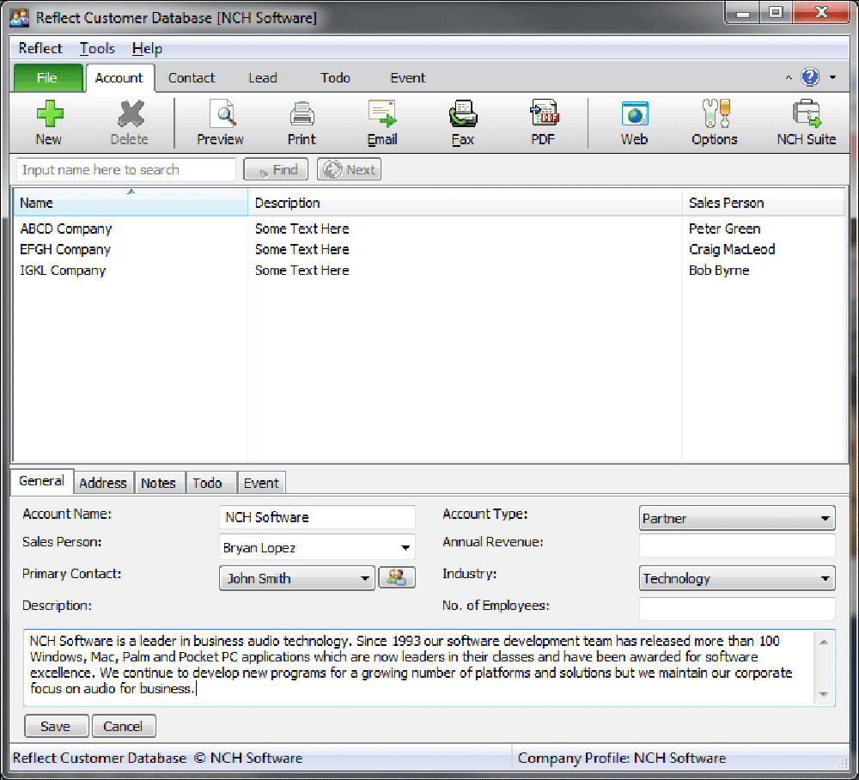The width and height of the screenshot is (859, 780).
Task: Click the contacts icon beside Primary Contact
Action: pyautogui.click(x=397, y=577)
